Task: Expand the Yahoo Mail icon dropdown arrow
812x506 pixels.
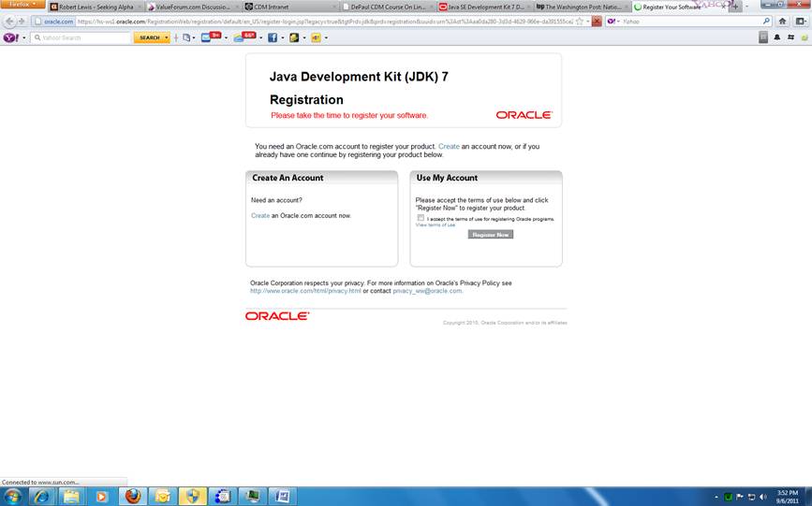Action: [226, 37]
